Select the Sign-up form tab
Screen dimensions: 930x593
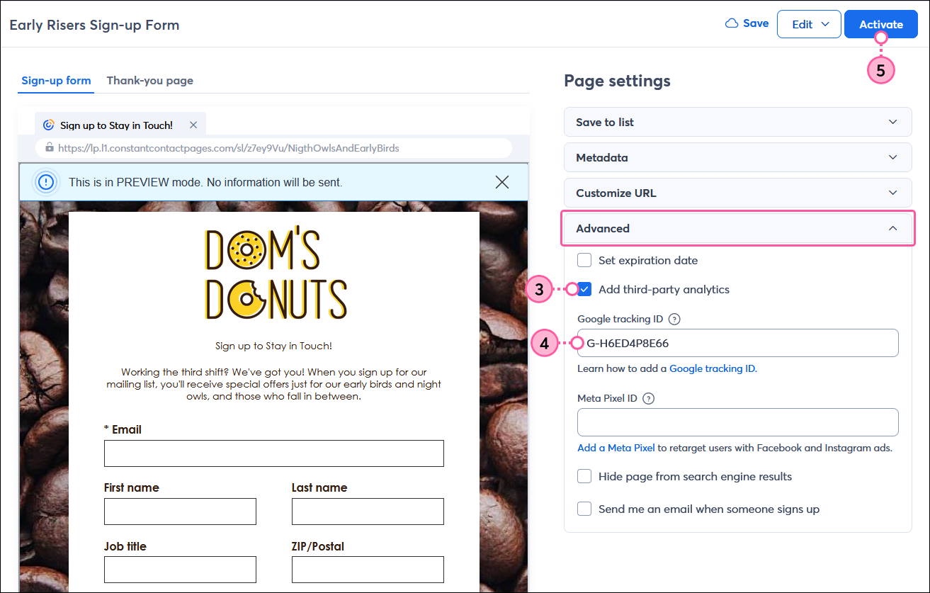tap(56, 80)
